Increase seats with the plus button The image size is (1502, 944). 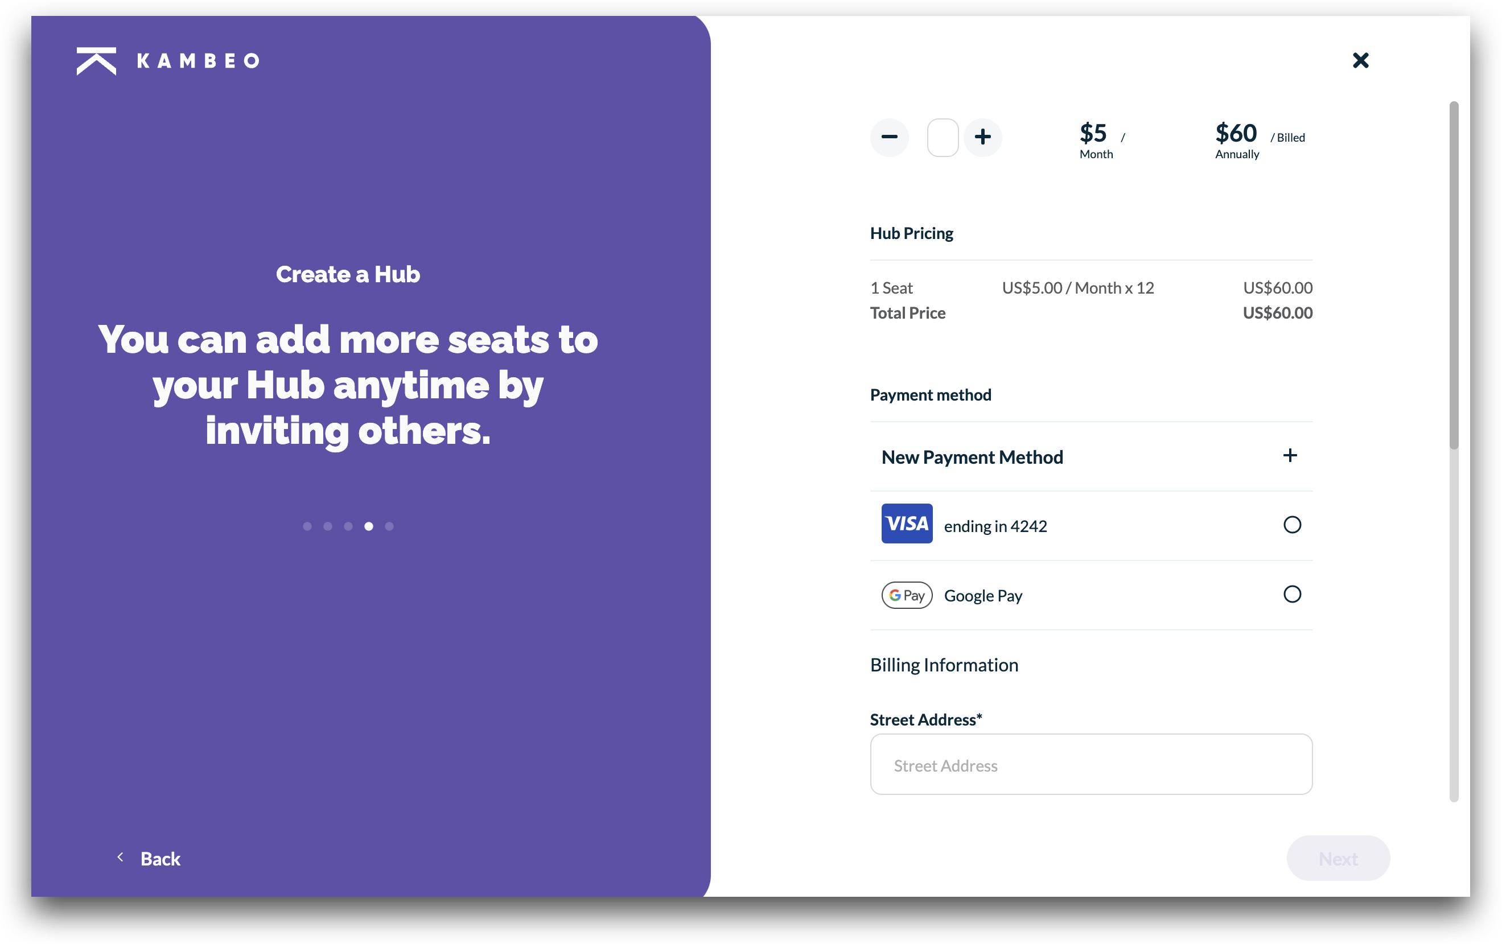click(x=983, y=137)
